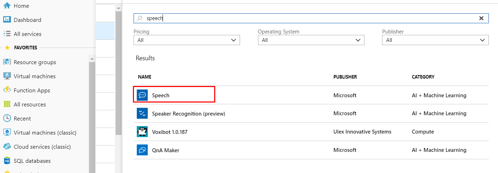
Task: Open Resource groups in favorites
Action: coord(35,62)
